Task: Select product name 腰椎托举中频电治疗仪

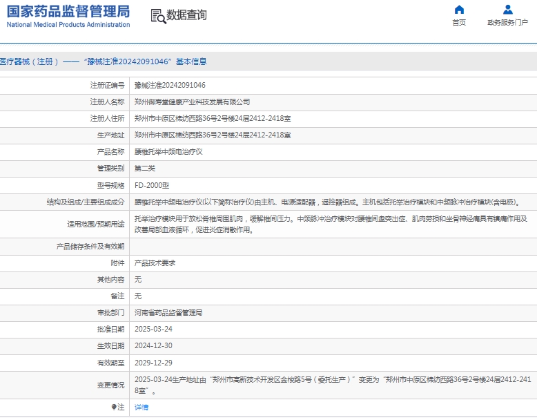Action: point(168,152)
